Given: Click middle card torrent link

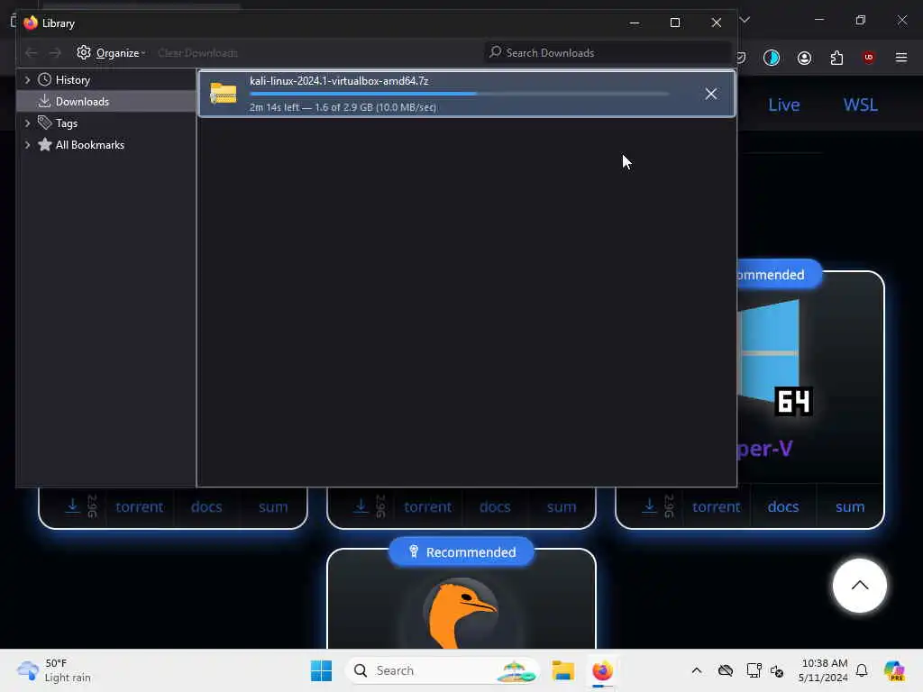Looking at the screenshot, I should (428, 506).
